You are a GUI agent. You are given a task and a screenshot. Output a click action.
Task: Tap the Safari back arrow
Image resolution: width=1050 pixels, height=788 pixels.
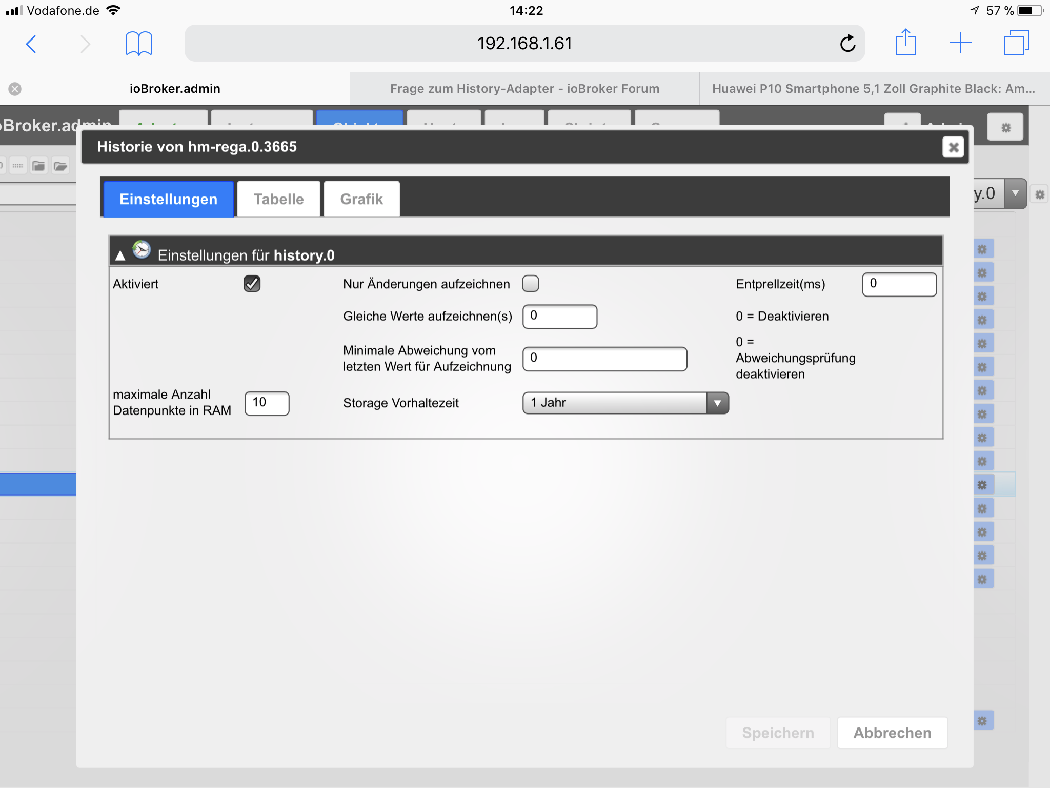(x=31, y=44)
